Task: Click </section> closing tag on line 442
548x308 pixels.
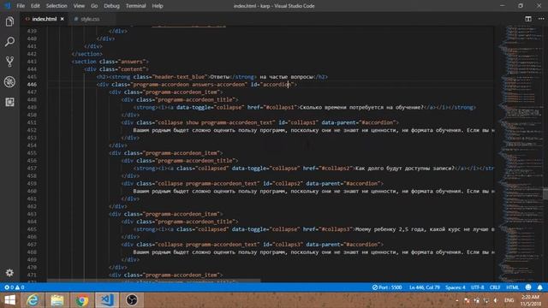Action: (x=87, y=54)
